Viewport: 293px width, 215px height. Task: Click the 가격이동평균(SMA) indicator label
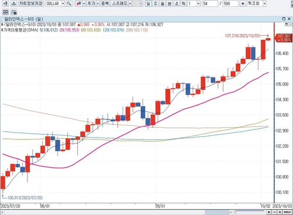21,30
